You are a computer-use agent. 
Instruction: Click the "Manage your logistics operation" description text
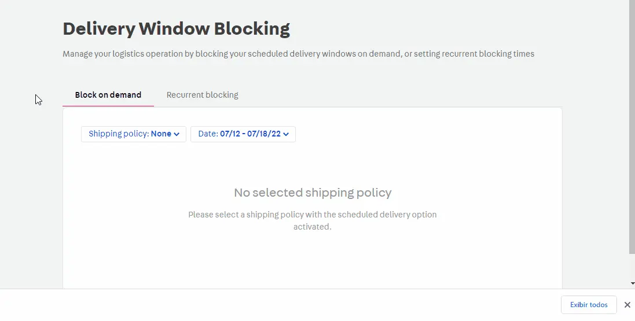coord(298,54)
